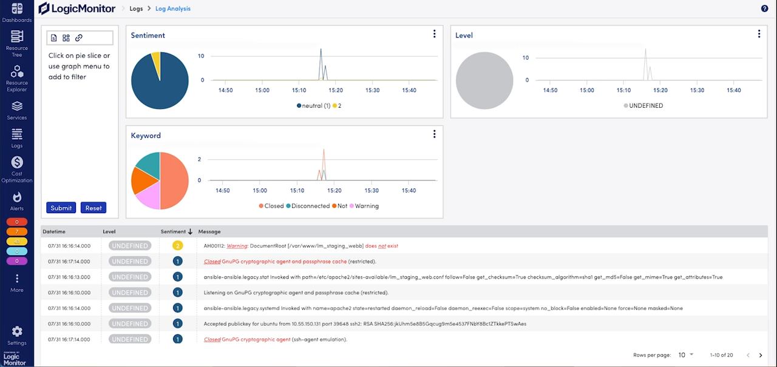Open the Keyword chart three-dot menu
Image resolution: width=777 pixels, height=367 pixels.
434,134
